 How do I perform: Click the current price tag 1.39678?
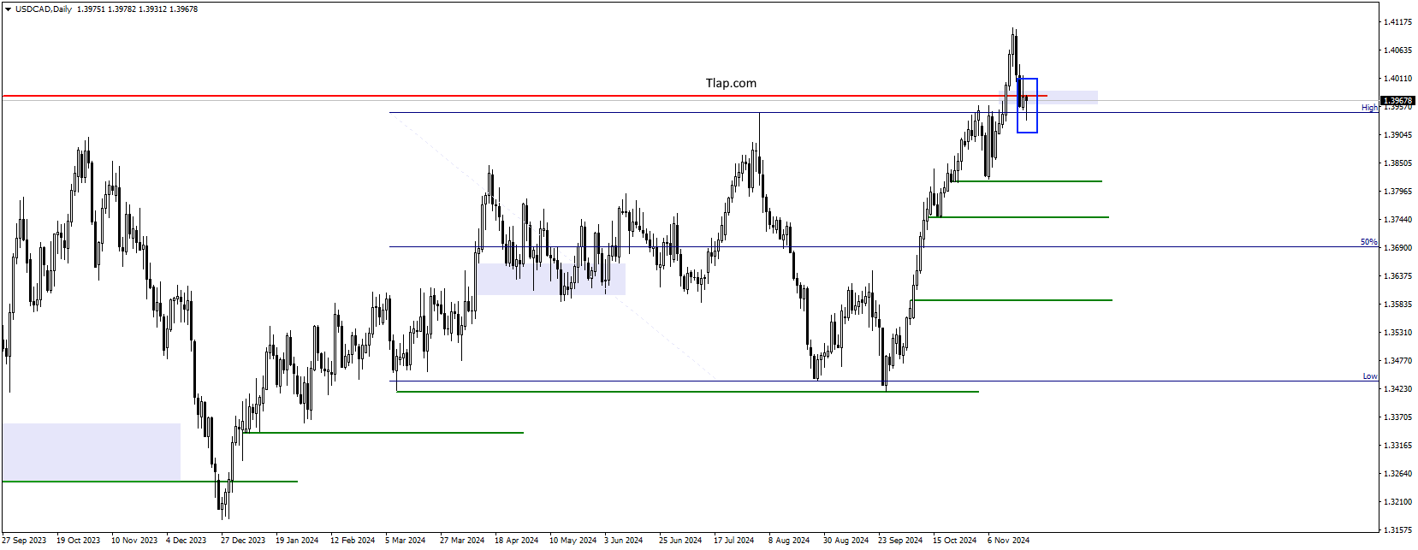[x=1397, y=101]
